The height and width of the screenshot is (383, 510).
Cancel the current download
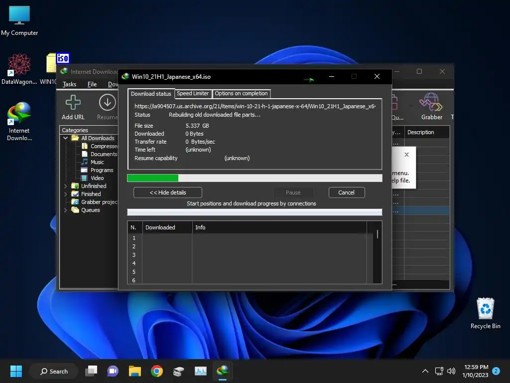pyautogui.click(x=346, y=192)
